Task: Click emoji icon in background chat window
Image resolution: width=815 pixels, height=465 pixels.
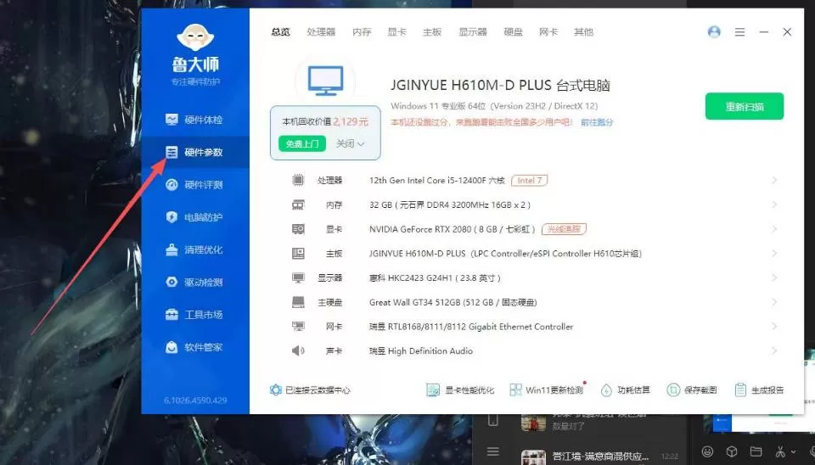Action: coord(707,451)
